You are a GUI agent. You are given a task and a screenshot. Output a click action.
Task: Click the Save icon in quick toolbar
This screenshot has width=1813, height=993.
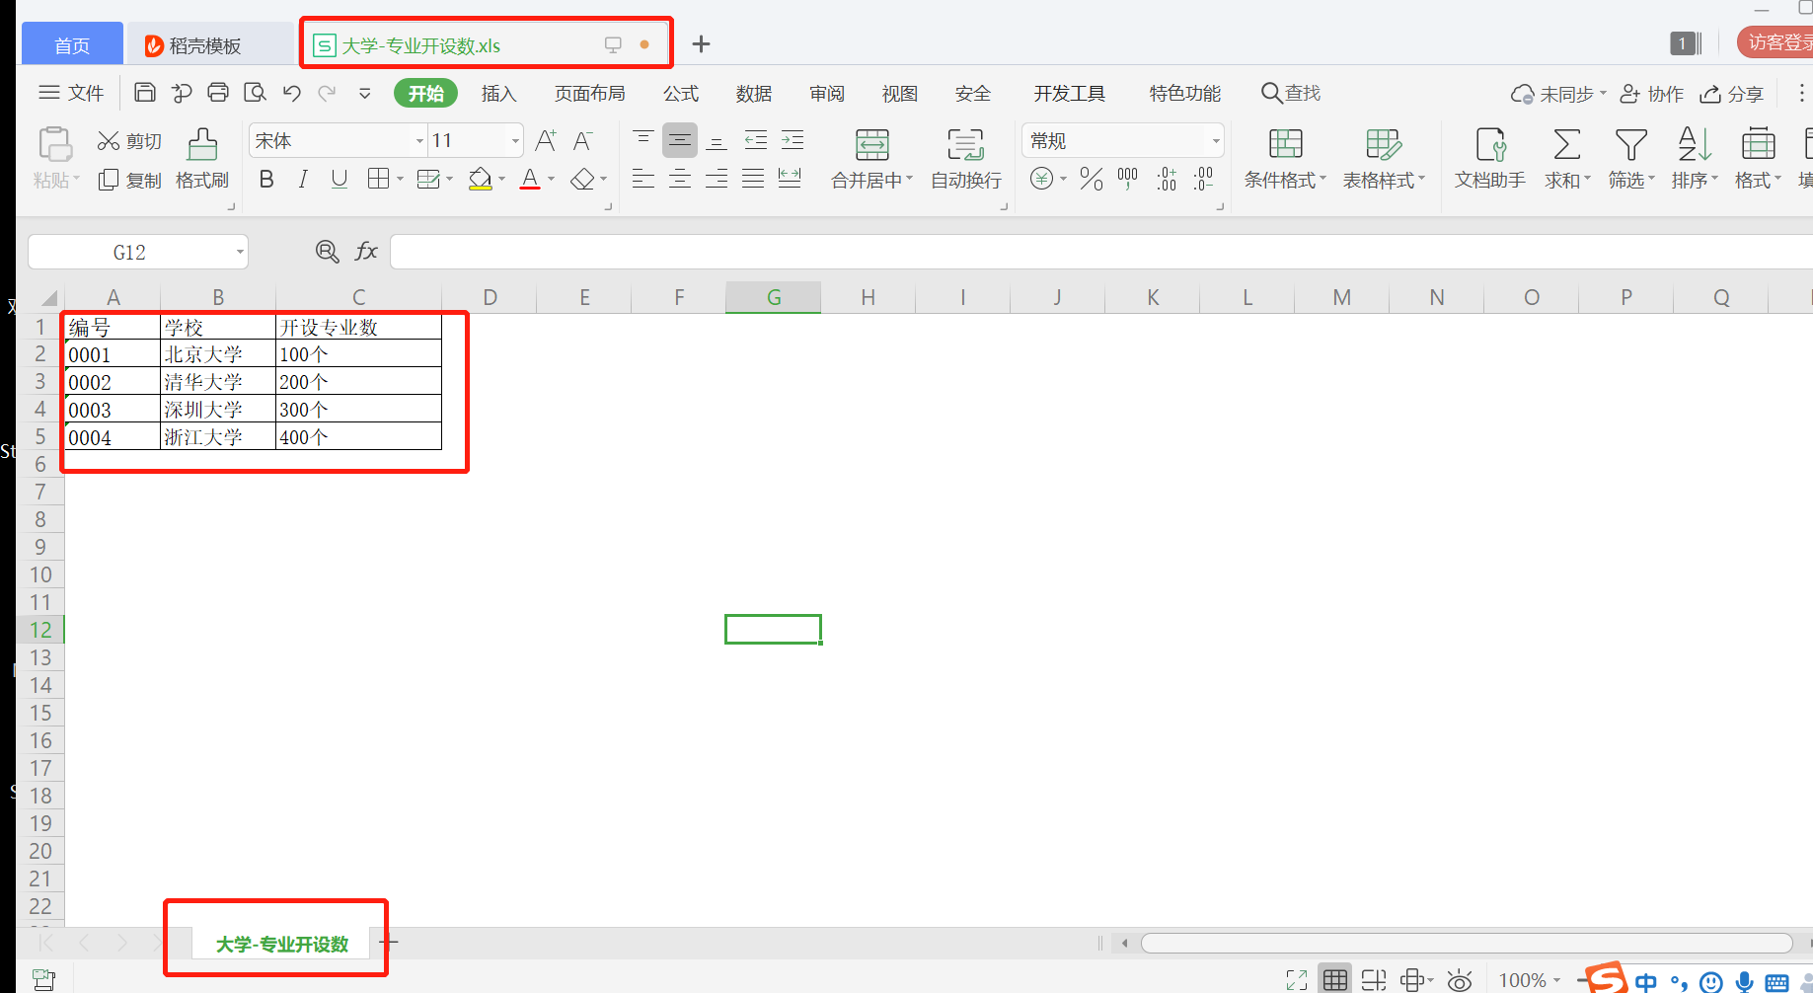point(145,93)
